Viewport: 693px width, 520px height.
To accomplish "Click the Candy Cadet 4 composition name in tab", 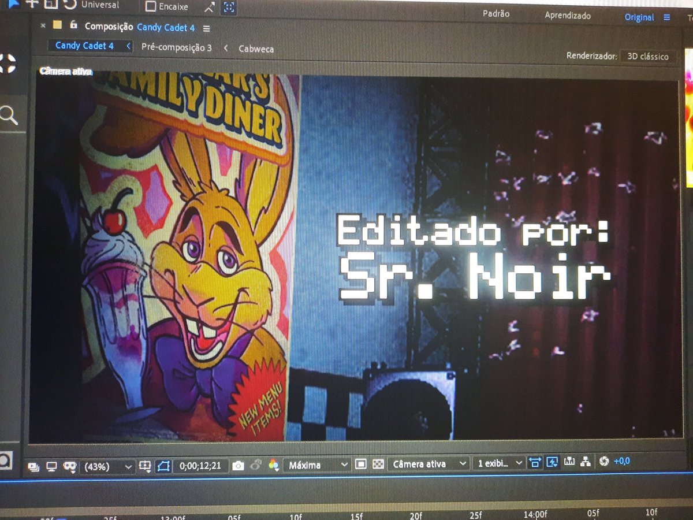I will [166, 27].
